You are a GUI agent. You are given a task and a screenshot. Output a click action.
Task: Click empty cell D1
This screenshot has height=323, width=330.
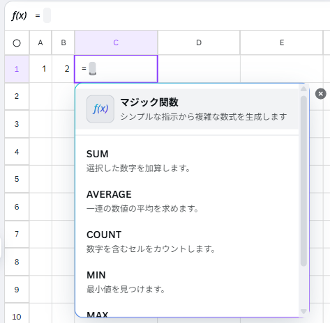tap(199, 69)
